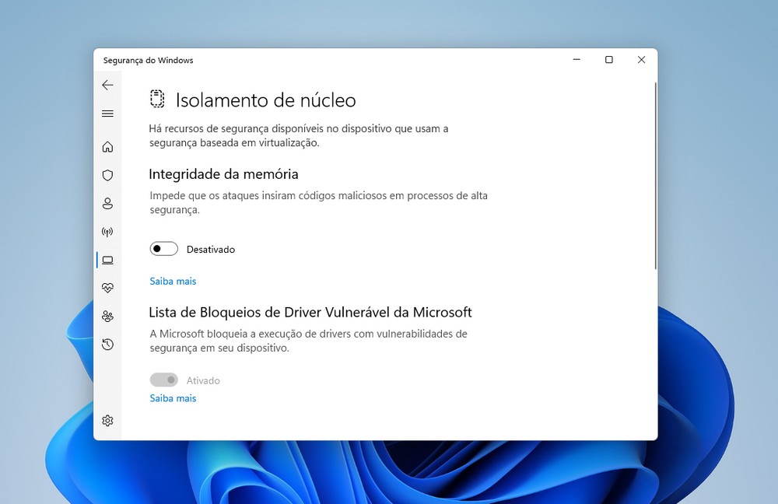Click the Segurança do Windows title text

(x=149, y=60)
